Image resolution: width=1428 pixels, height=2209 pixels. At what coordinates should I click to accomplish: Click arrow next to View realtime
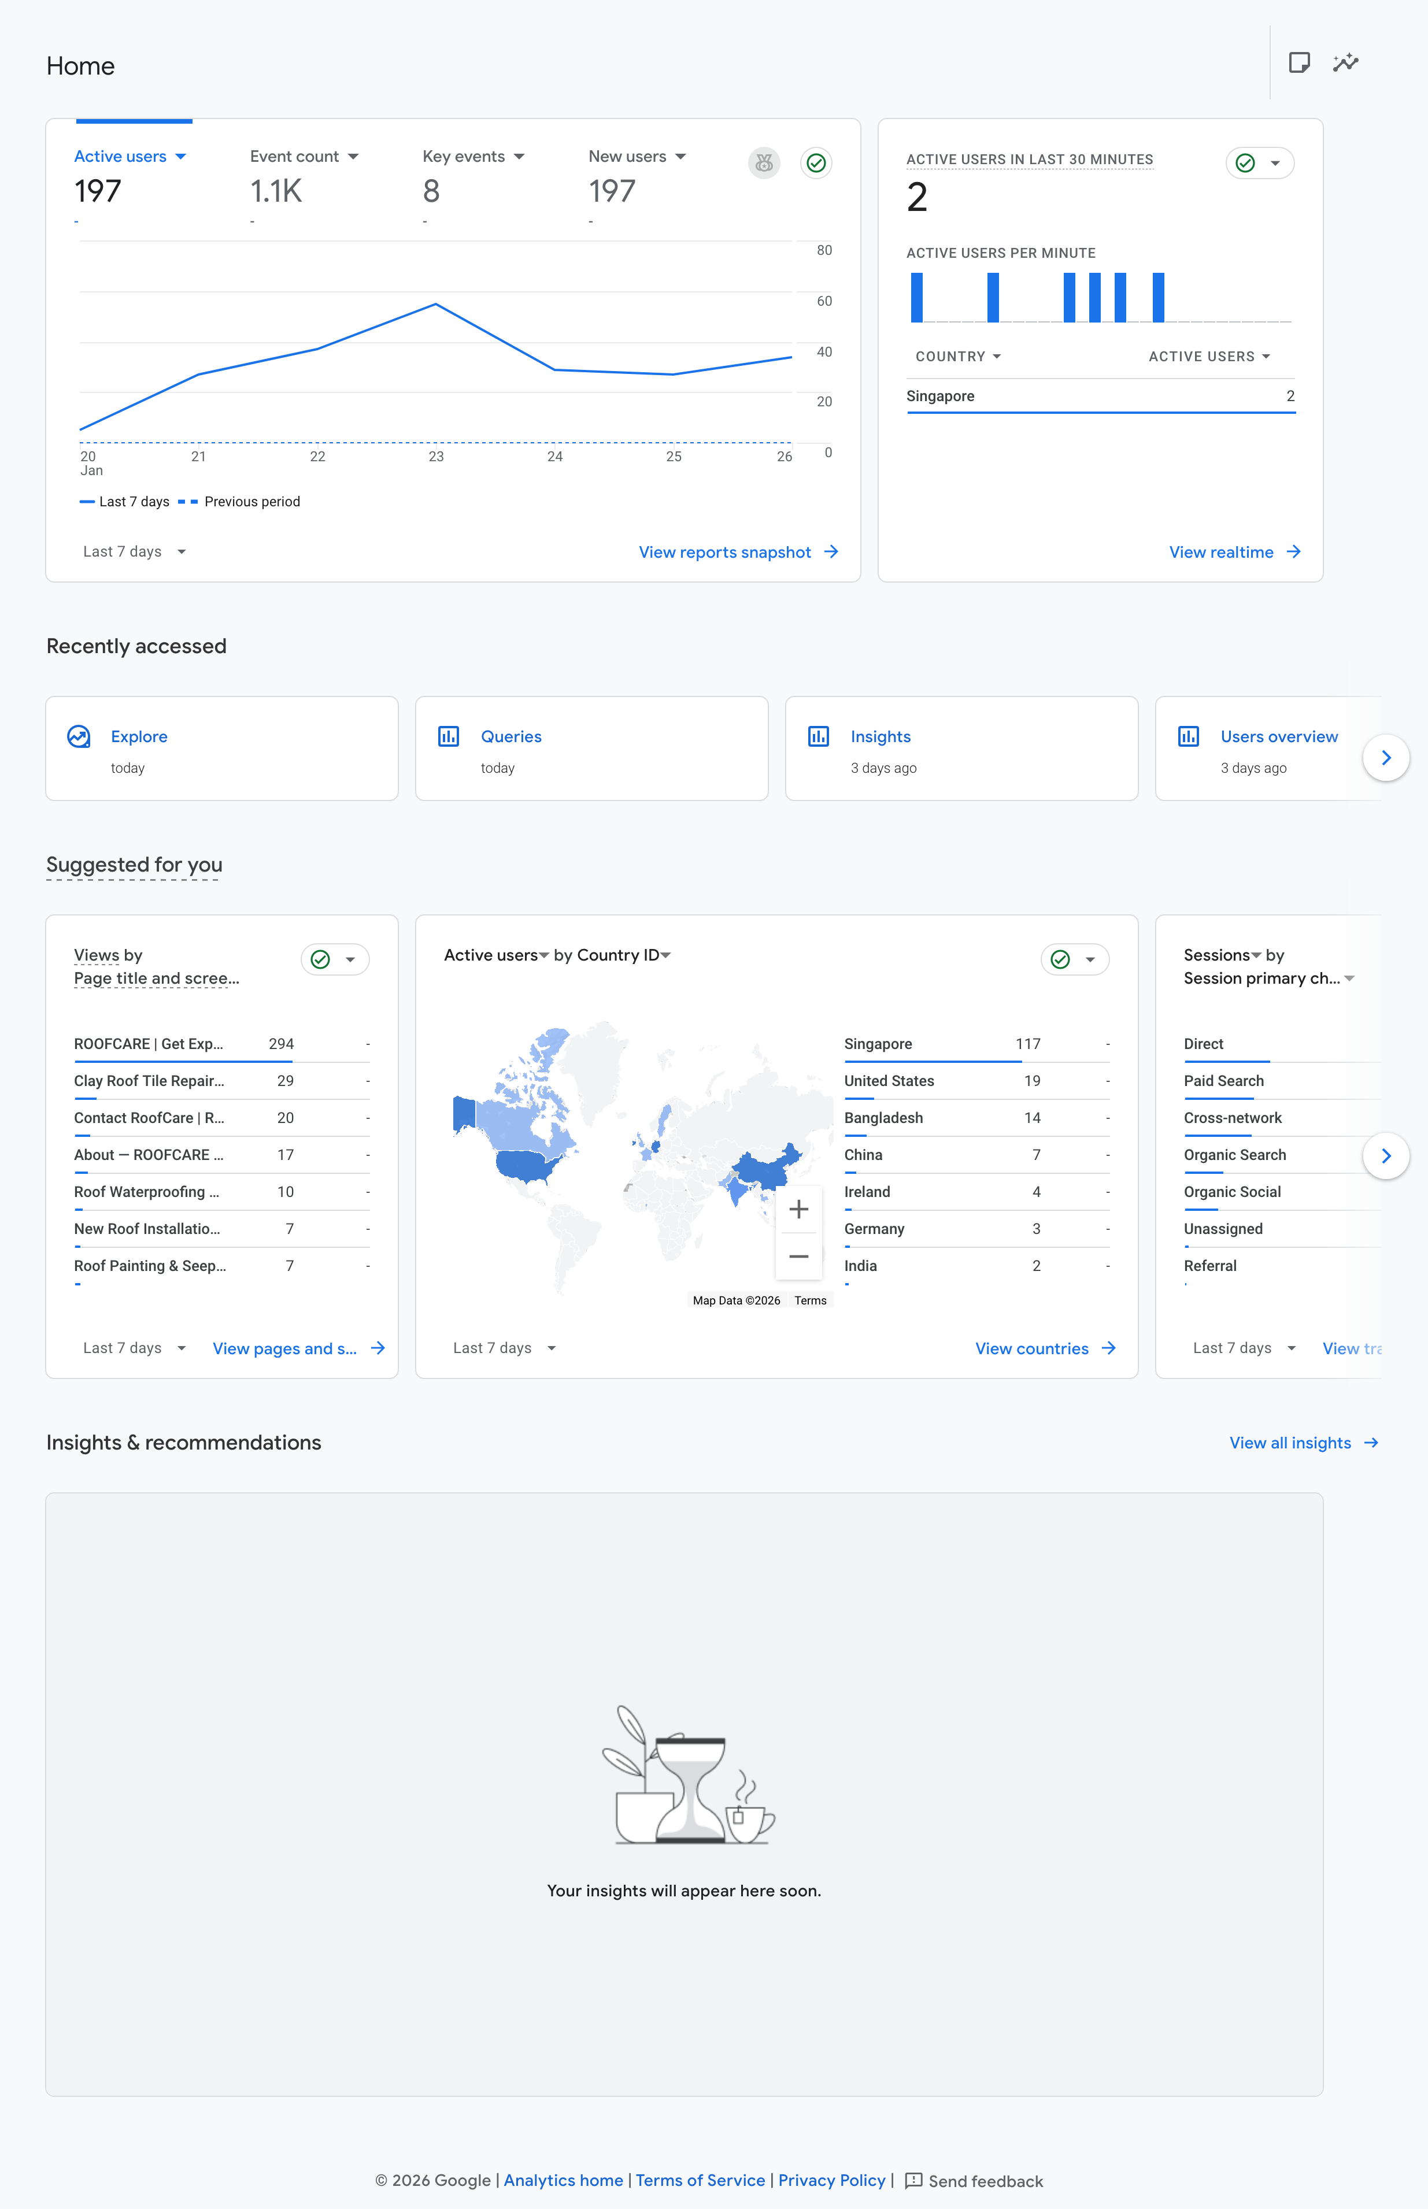pos(1293,551)
